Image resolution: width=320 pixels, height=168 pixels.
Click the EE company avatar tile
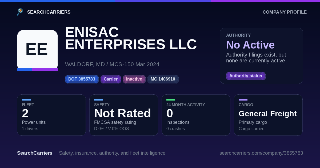click(x=37, y=50)
